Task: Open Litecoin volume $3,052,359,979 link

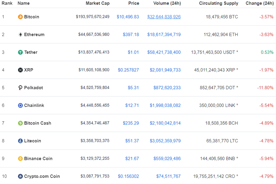Action: tap(165, 141)
